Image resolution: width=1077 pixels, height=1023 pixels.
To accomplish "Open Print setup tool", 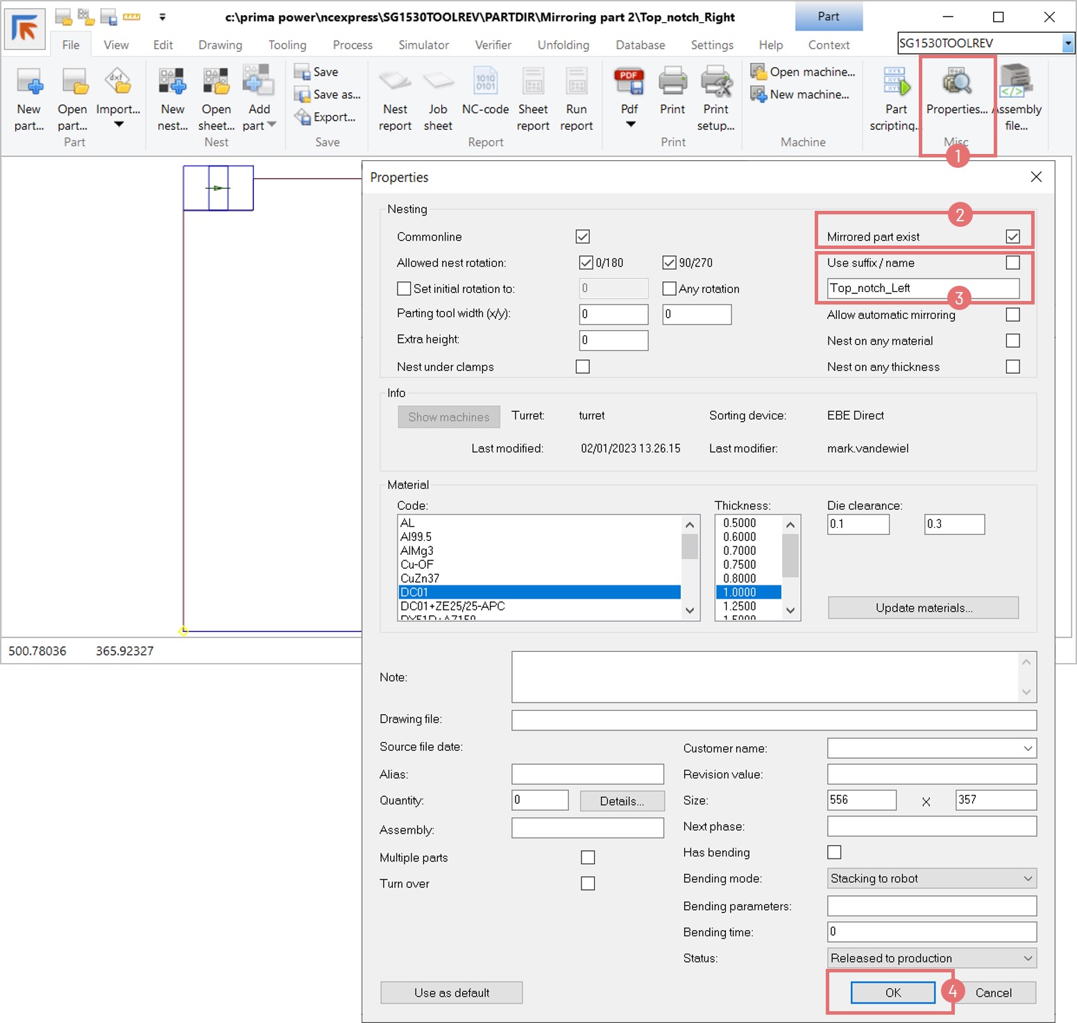I will click(715, 83).
